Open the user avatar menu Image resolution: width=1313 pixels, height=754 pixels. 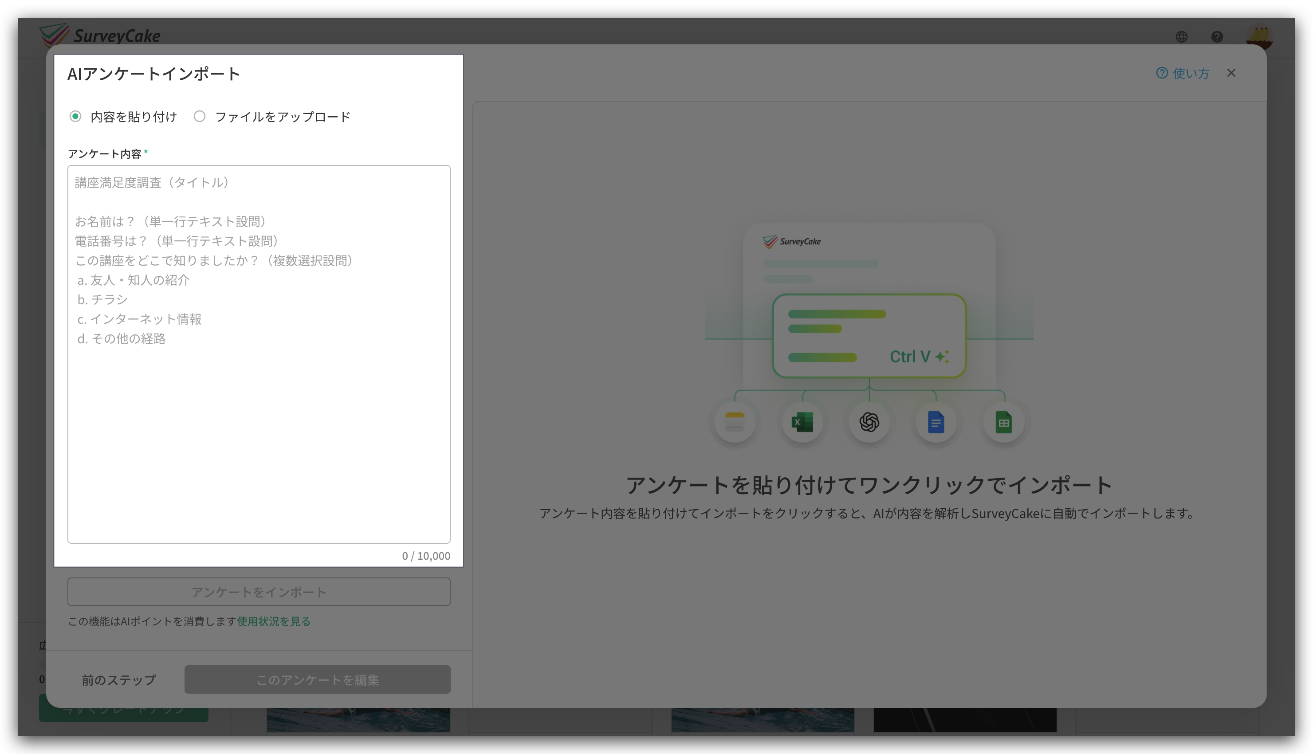(1259, 37)
